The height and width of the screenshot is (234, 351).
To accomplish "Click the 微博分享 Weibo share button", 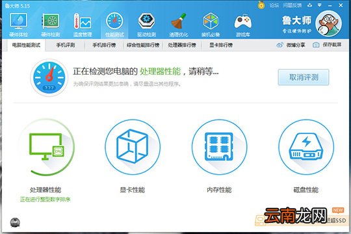I will click(x=291, y=45).
